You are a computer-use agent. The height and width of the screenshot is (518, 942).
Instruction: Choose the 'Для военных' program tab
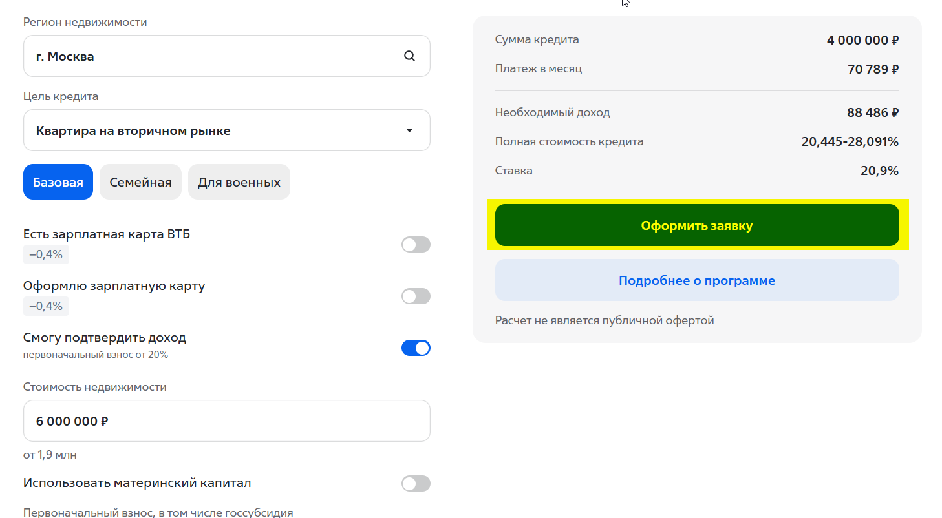(239, 182)
